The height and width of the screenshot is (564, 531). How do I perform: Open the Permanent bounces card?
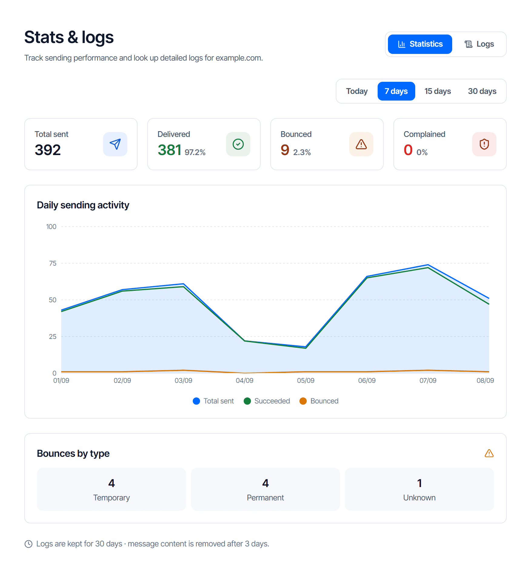265,489
